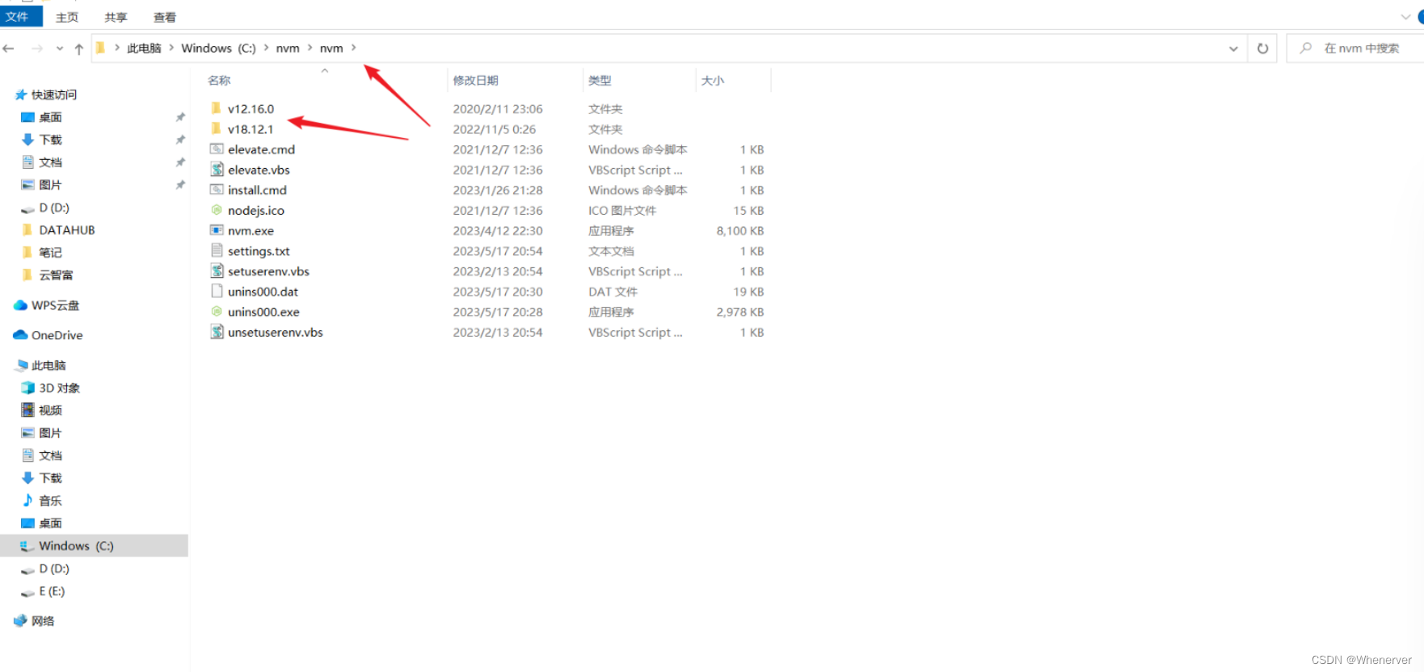Select the unins000.dat file icon
This screenshot has width=1424, height=672.
tap(217, 291)
